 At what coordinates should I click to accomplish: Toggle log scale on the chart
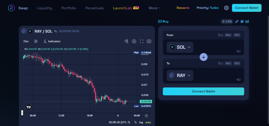click(x=141, y=122)
